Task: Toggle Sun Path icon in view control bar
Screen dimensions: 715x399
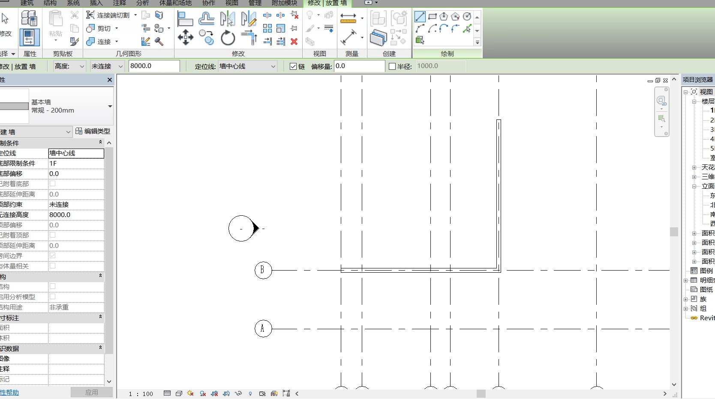Action: click(190, 393)
